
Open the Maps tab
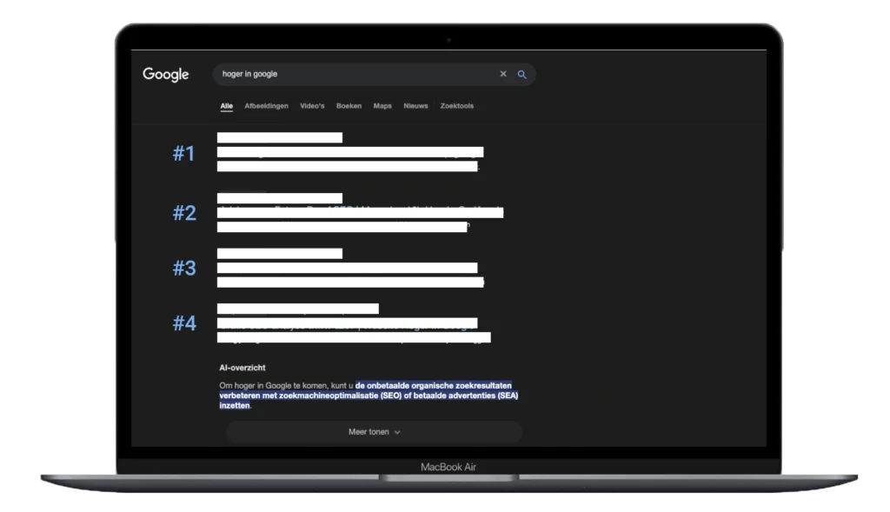382,106
